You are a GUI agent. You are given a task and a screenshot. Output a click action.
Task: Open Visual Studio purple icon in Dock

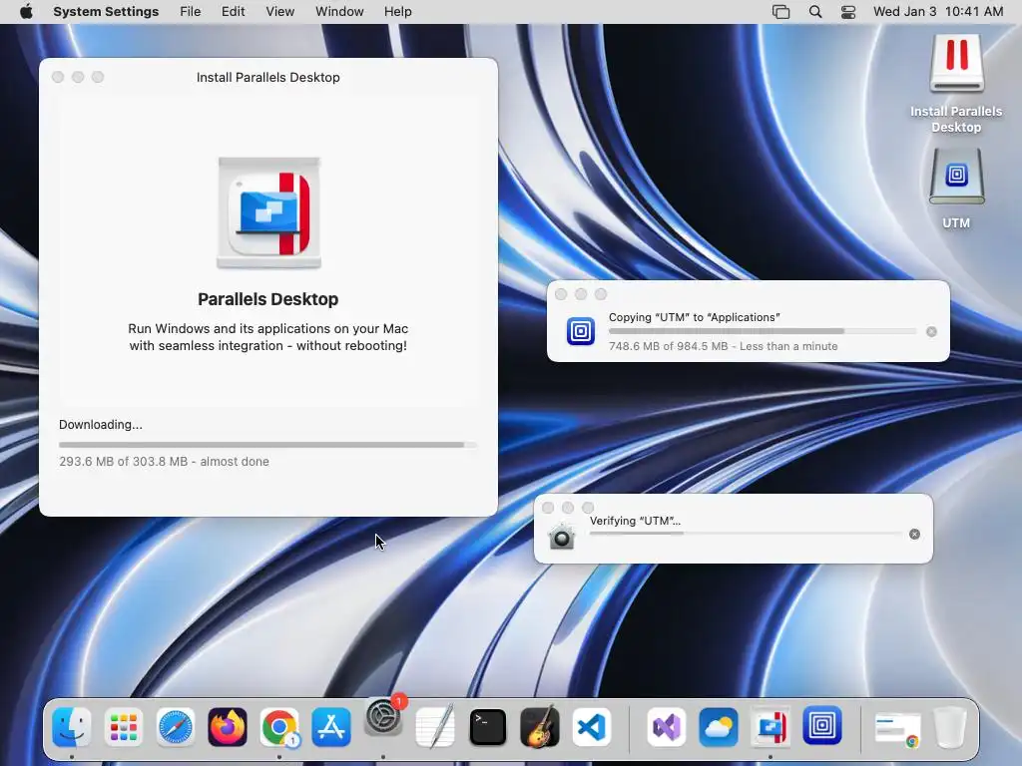[666, 726]
